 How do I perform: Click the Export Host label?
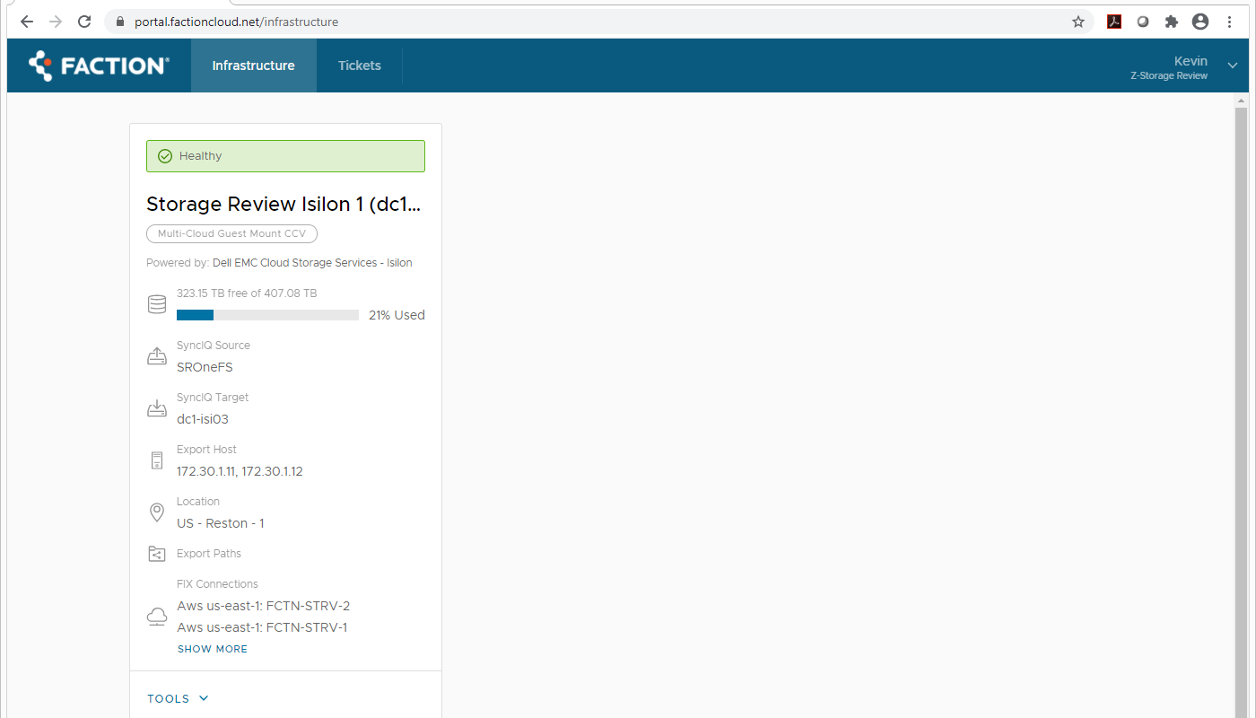tap(206, 450)
